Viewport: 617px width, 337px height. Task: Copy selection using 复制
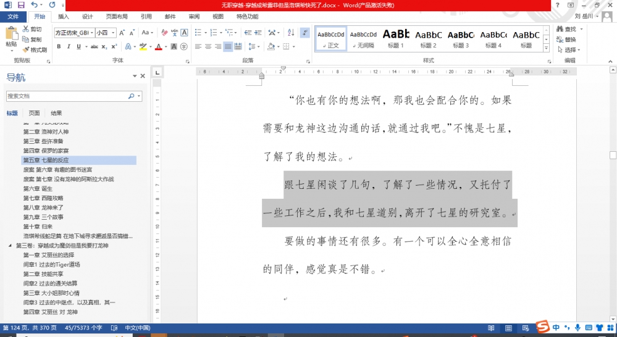[32, 40]
